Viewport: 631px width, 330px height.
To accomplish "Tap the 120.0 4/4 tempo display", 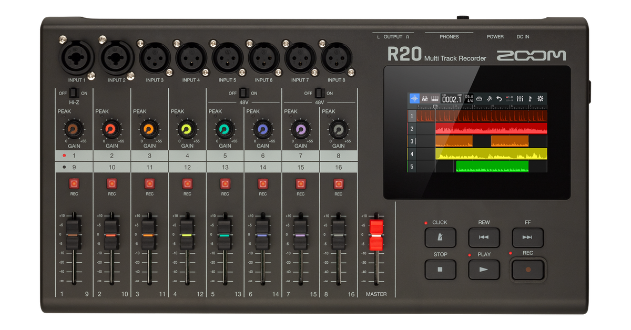I will coord(469,98).
